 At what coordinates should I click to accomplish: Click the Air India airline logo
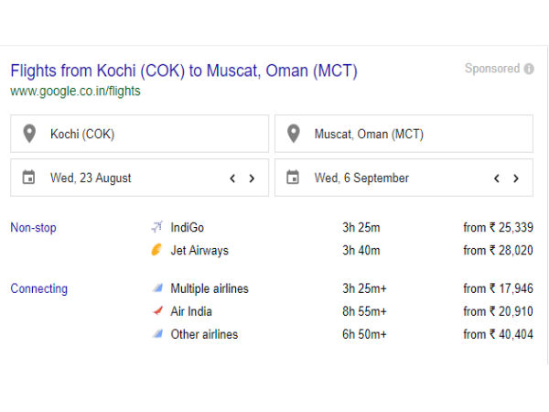[156, 311]
